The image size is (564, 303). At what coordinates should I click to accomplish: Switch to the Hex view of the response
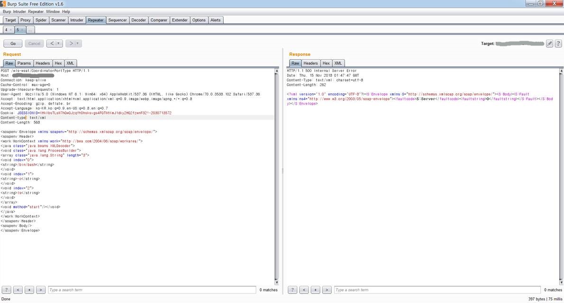pos(326,63)
